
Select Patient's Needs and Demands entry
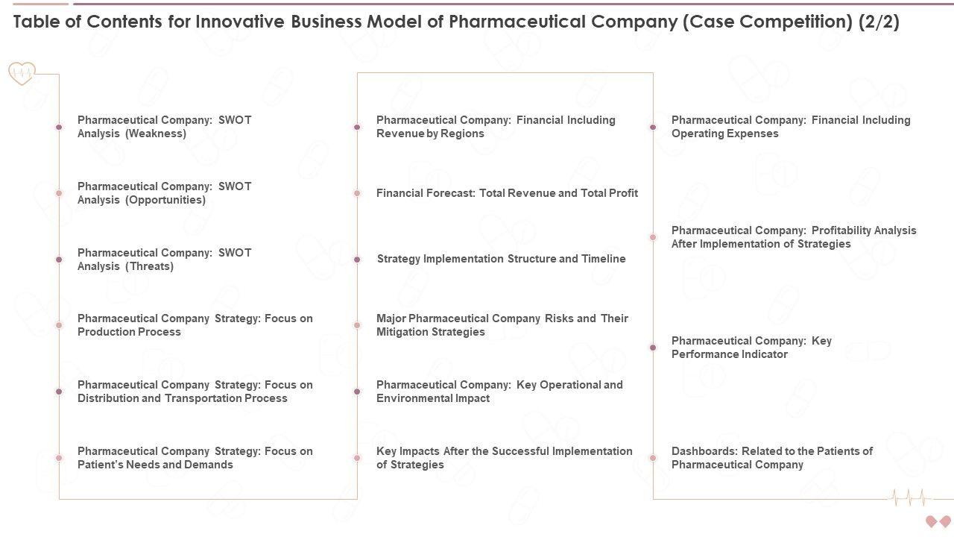[195, 458]
